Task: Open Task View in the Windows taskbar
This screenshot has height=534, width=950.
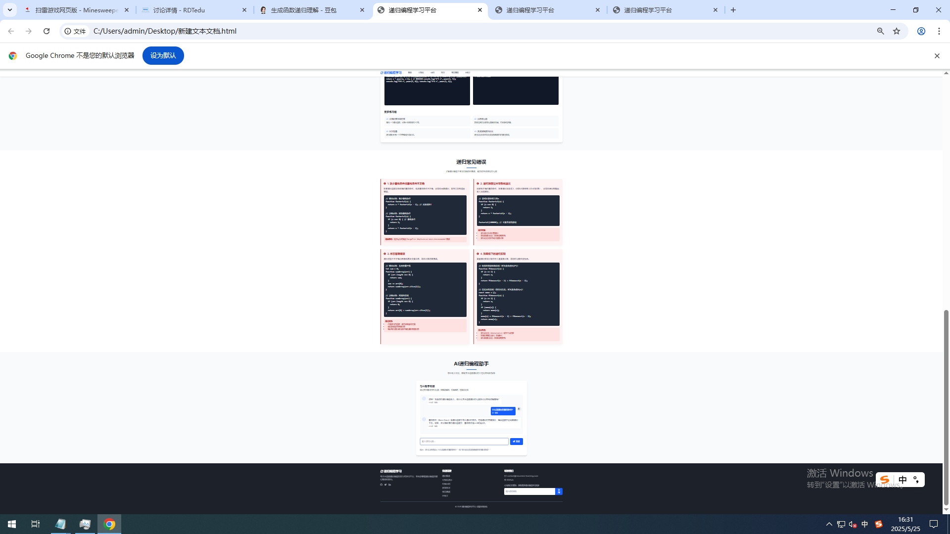Action: pos(35,524)
